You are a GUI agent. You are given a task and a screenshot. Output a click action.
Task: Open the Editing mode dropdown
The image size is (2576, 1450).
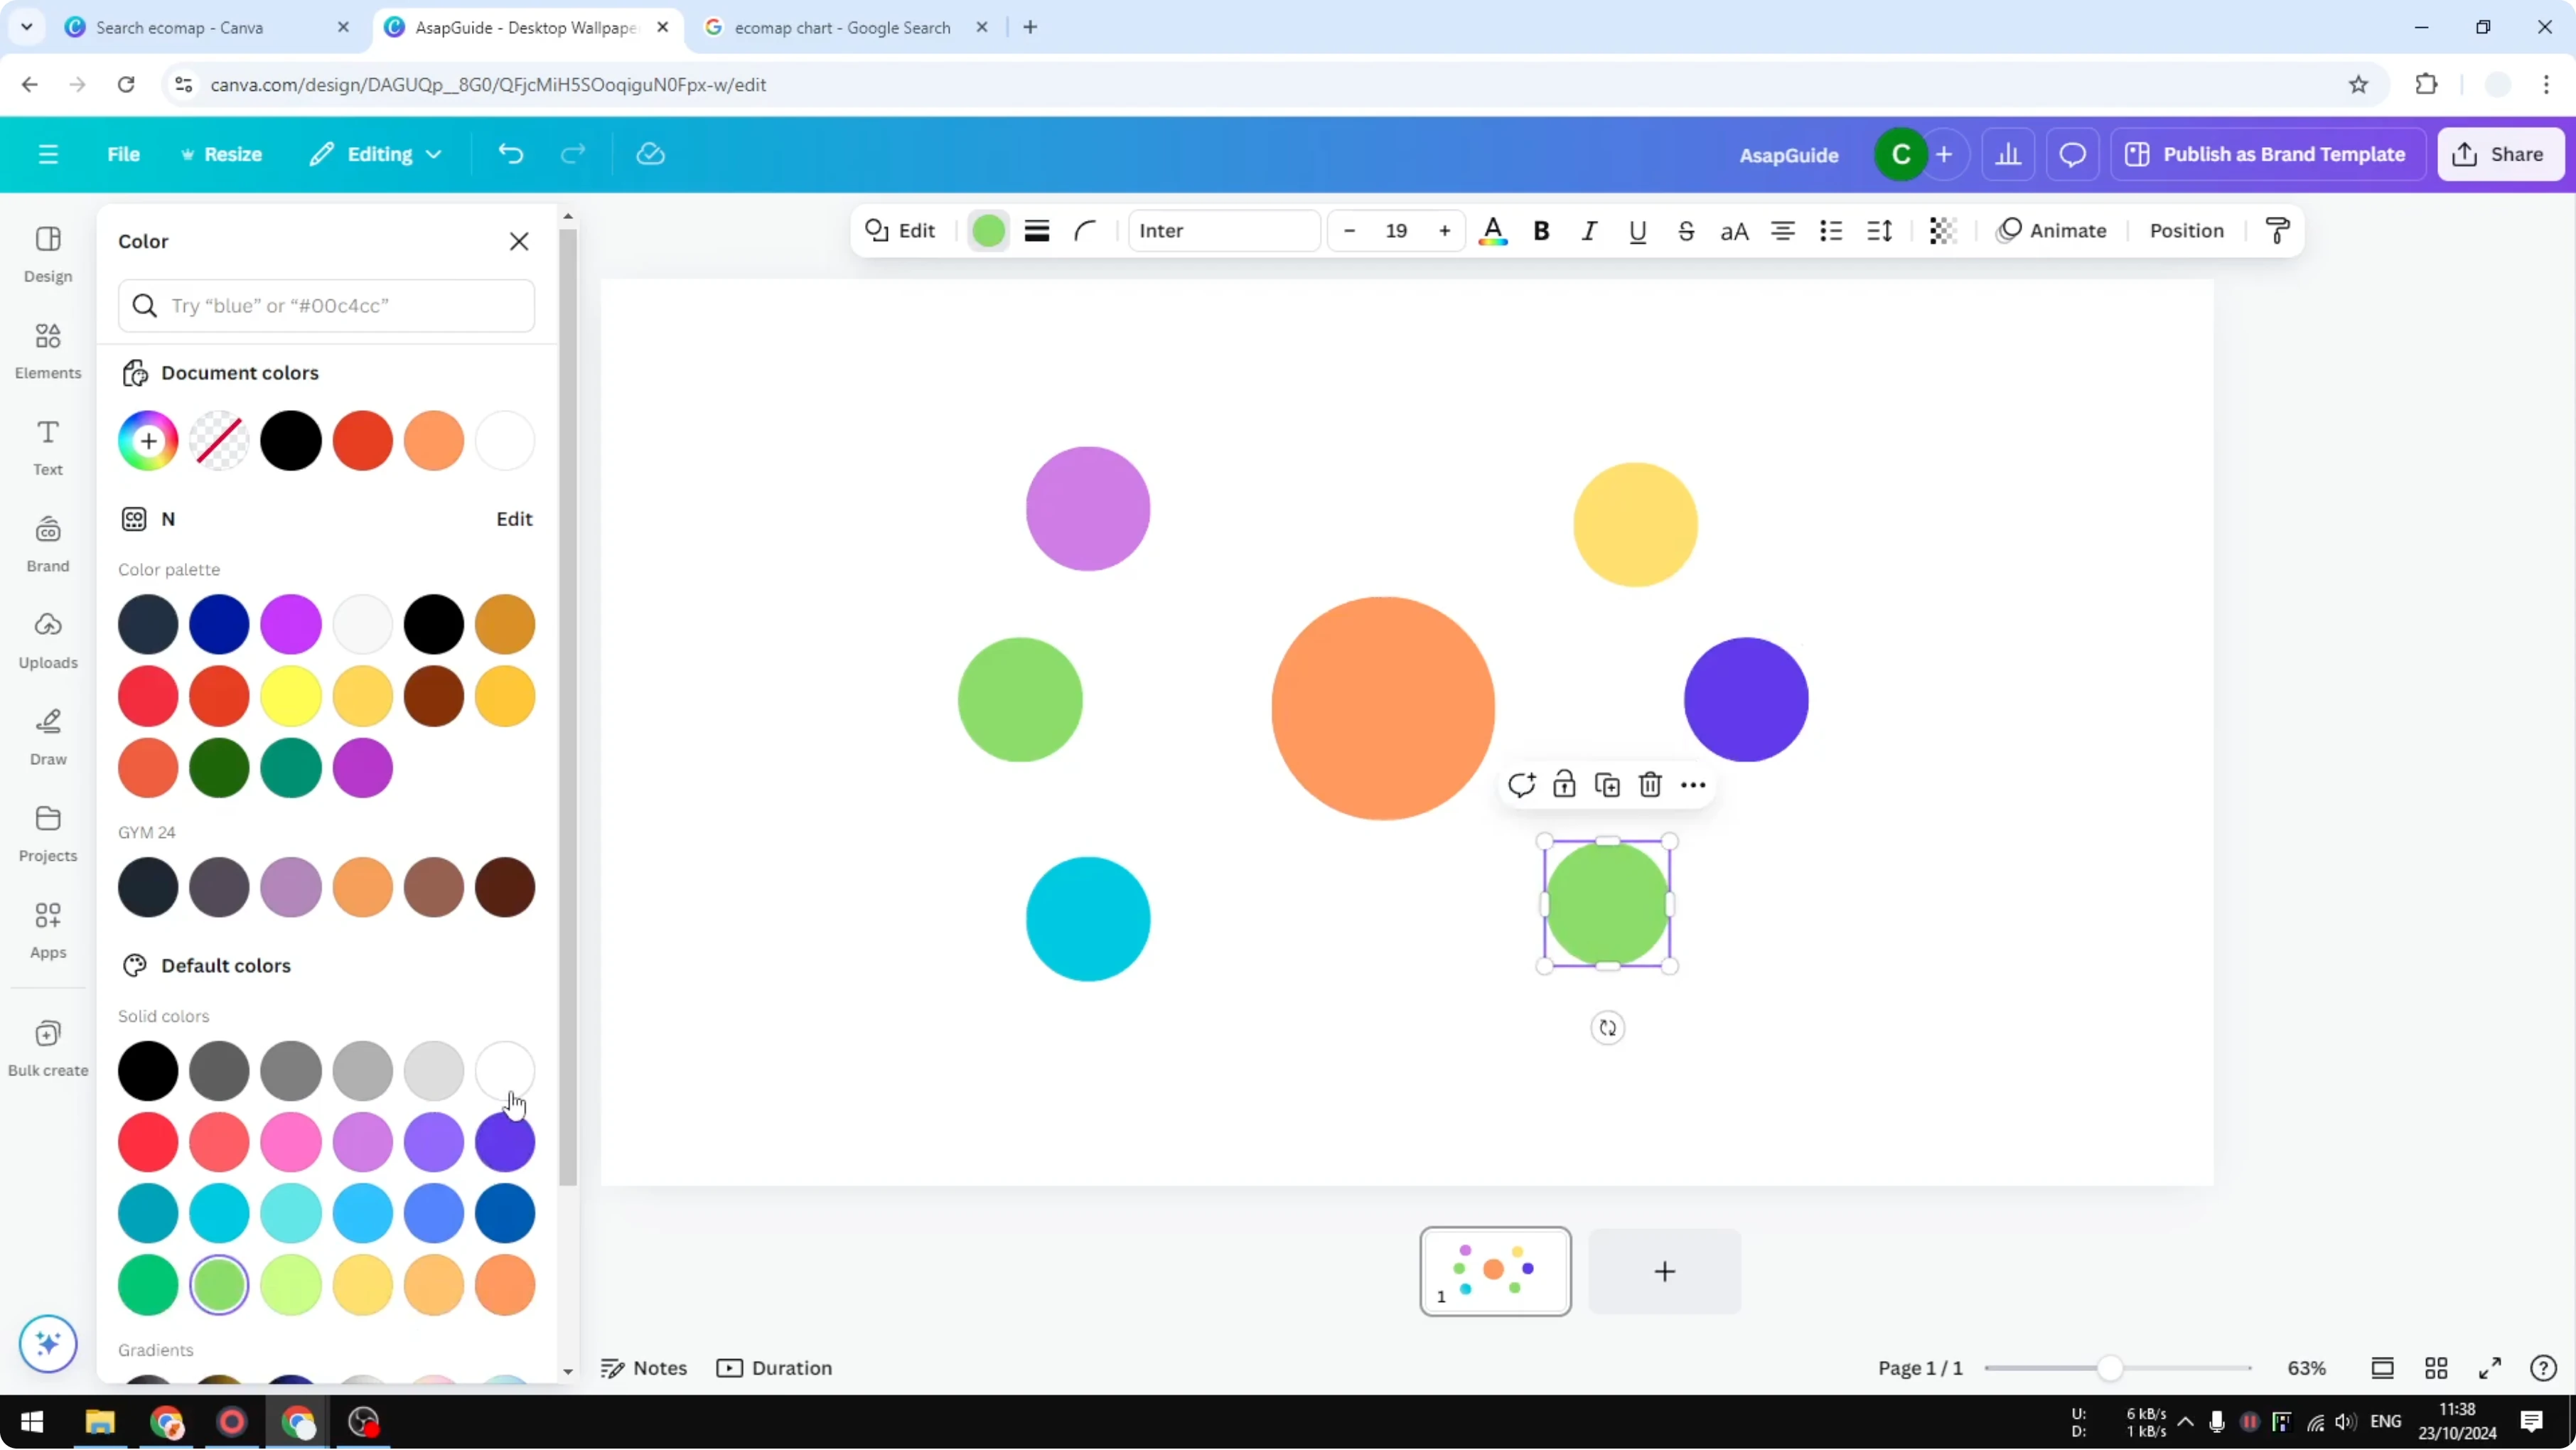point(377,154)
